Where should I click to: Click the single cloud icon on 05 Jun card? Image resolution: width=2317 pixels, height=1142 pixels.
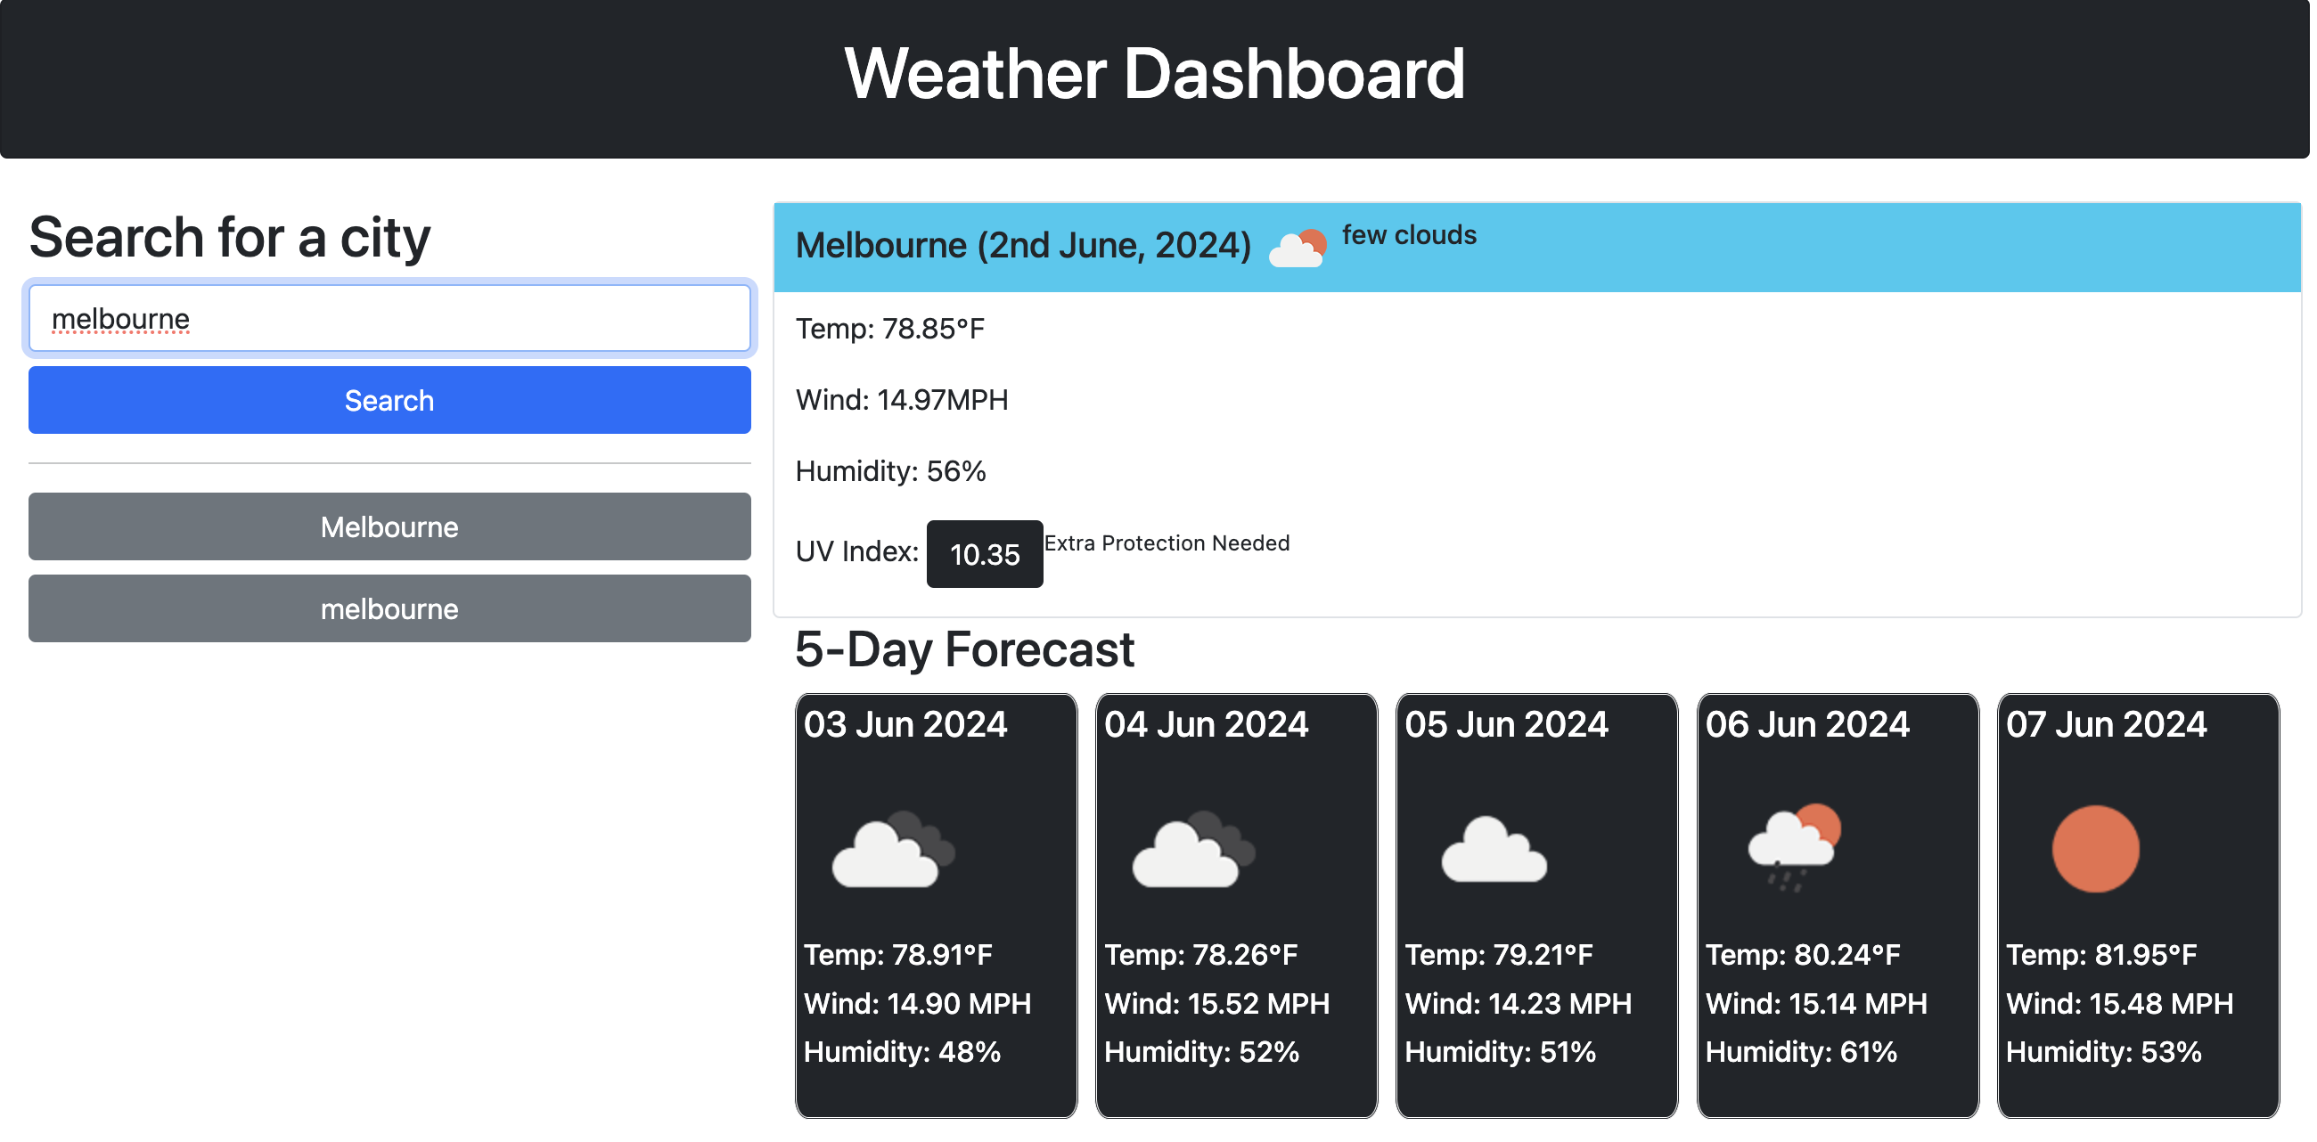pyautogui.click(x=1493, y=850)
